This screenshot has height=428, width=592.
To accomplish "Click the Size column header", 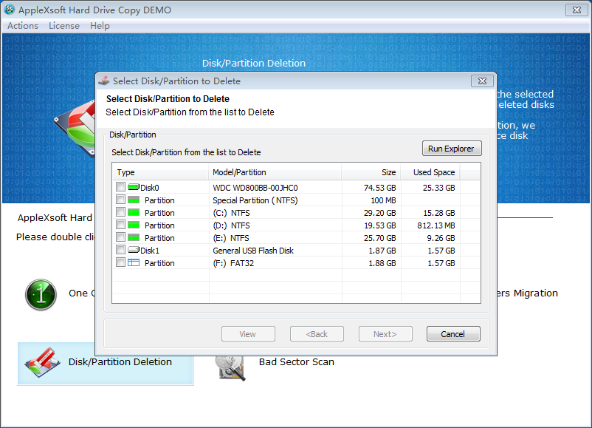I will (x=371, y=172).
